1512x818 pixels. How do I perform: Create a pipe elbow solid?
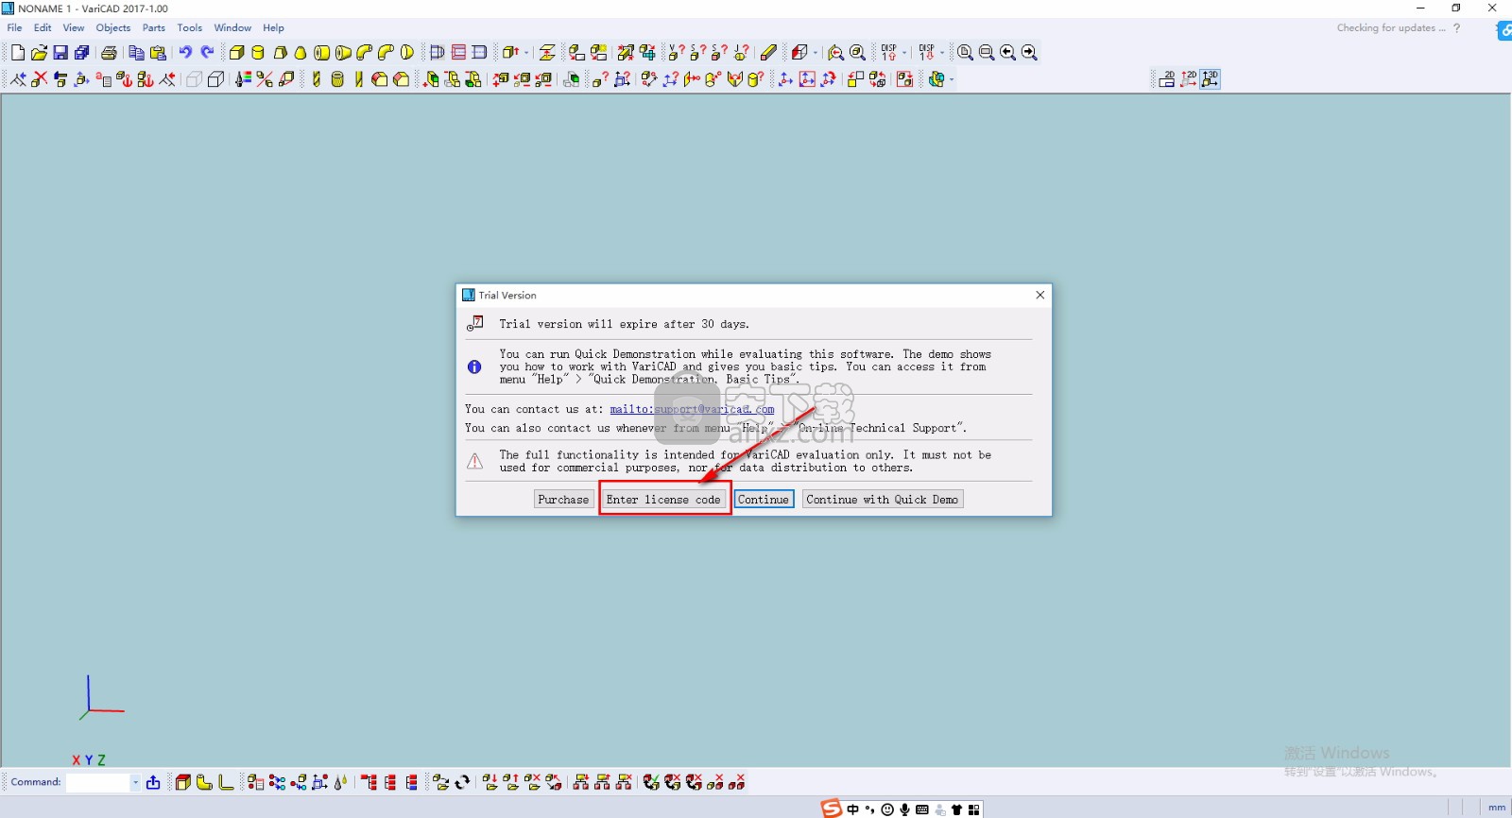(365, 53)
